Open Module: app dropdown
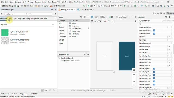This screenshot has width=174, height=98. [16, 14]
